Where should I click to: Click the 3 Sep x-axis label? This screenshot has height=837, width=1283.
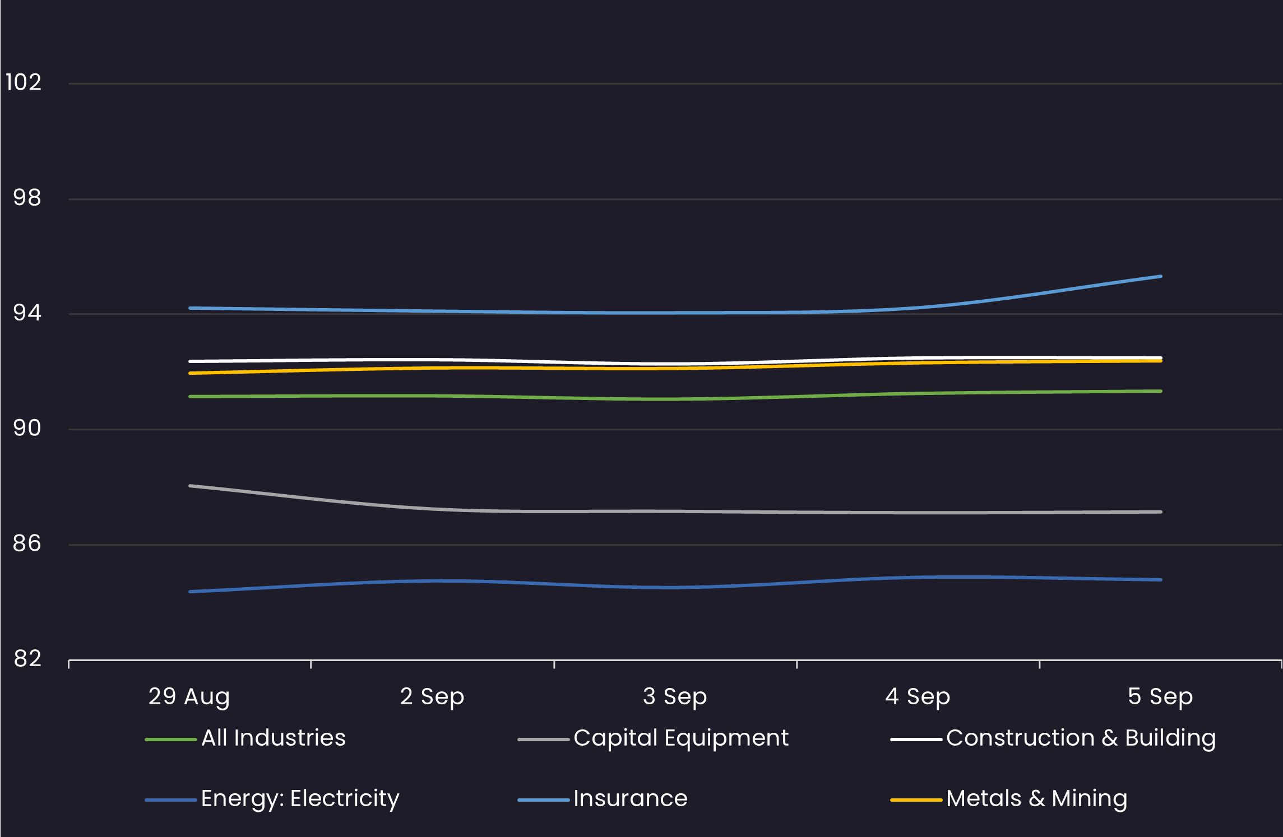(675, 696)
